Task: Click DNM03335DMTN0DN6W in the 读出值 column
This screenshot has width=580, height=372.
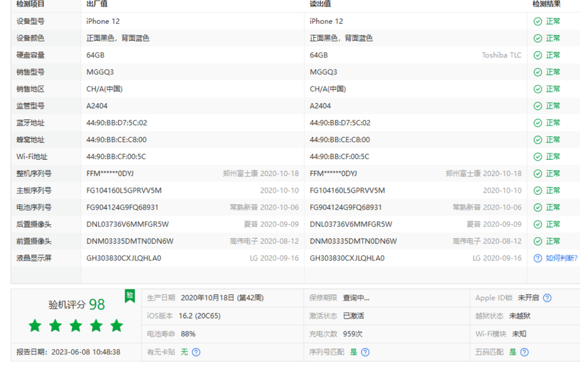Action: tap(353, 241)
